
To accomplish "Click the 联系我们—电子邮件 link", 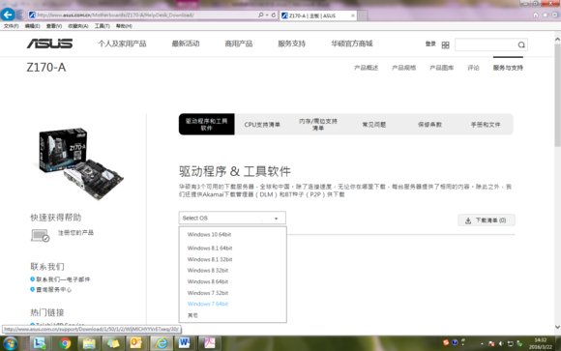I will tap(63, 279).
